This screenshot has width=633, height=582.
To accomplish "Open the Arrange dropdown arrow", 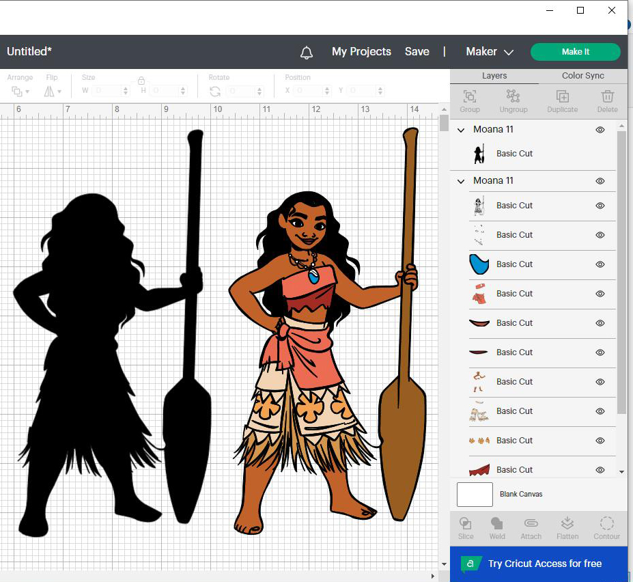I will (27, 92).
